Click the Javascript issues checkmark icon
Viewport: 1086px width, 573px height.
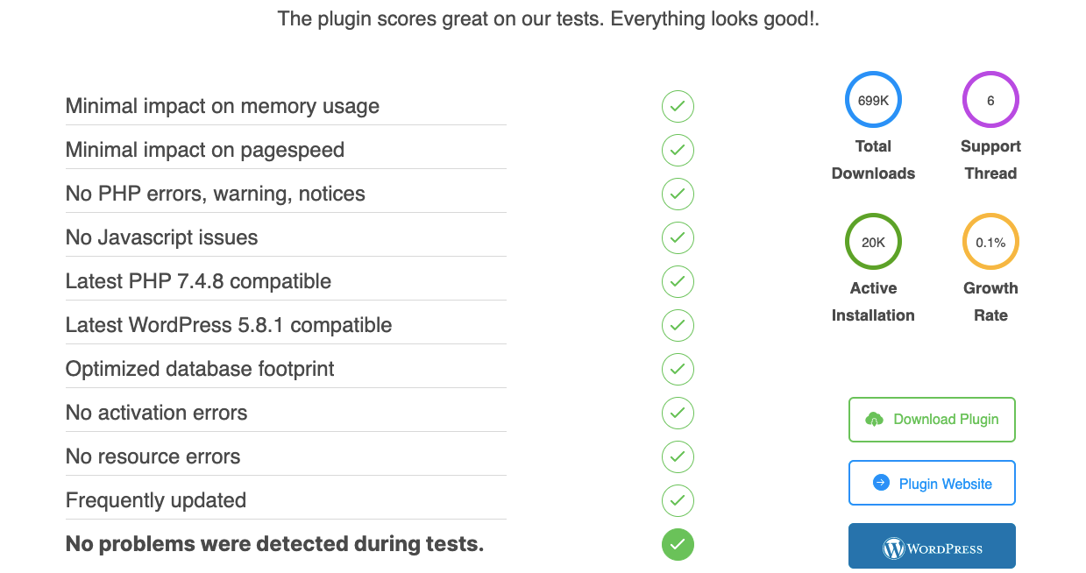tap(678, 237)
